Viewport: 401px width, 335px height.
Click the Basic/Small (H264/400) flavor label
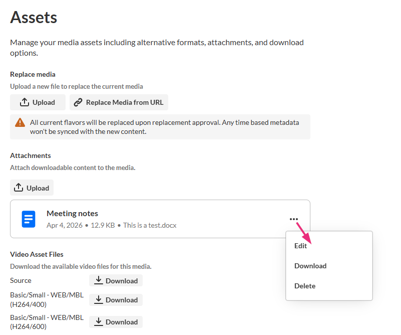pos(47,299)
